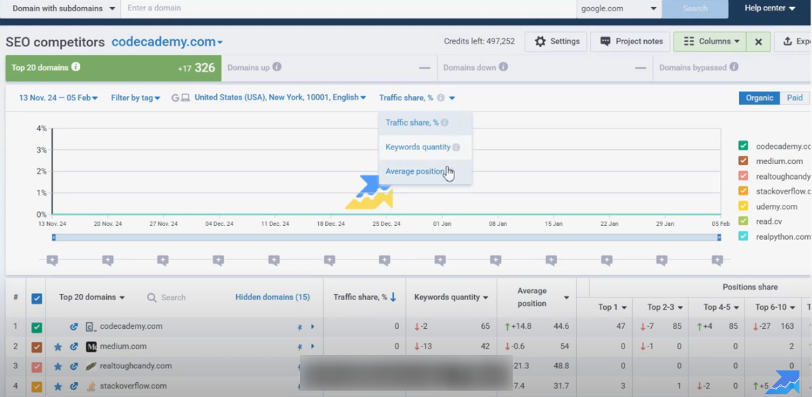
Task: Star the realtoughcandy.com domain
Action: (x=58, y=367)
